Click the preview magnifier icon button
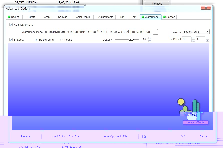Image resolution: width=223 pixels, height=148 pixels. pyautogui.click(x=144, y=136)
